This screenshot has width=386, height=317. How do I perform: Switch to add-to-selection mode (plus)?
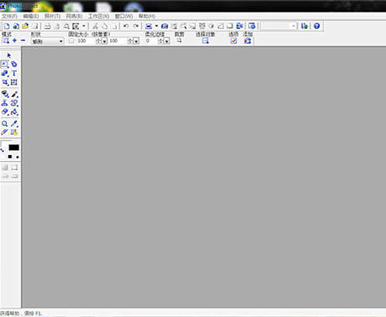15,40
